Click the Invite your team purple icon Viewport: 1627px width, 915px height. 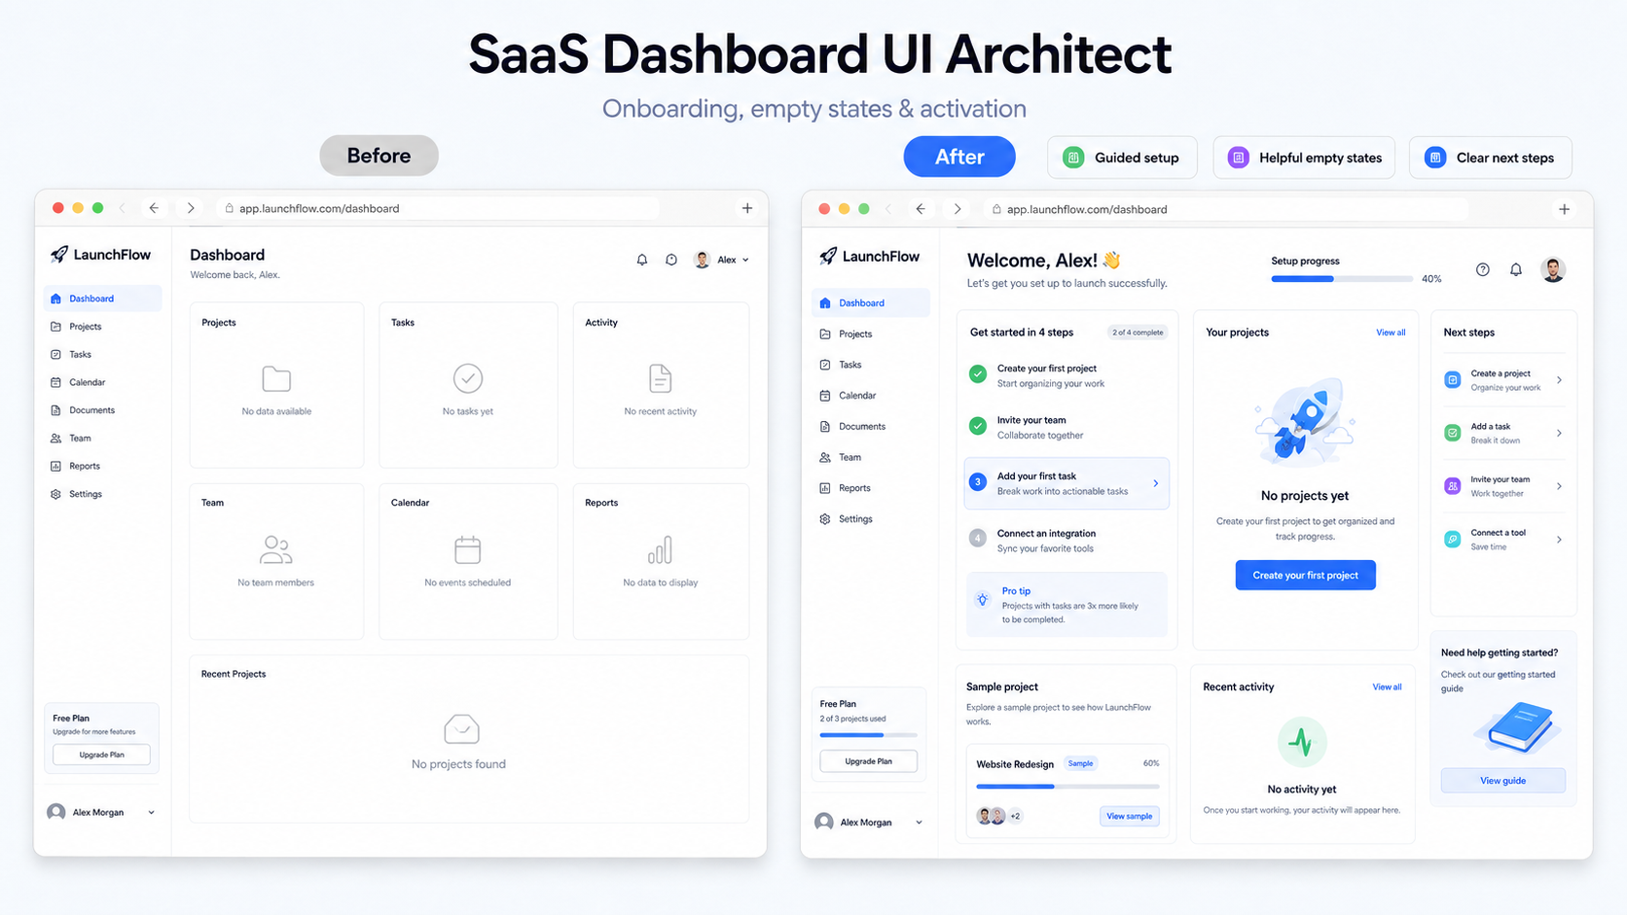(x=1453, y=486)
